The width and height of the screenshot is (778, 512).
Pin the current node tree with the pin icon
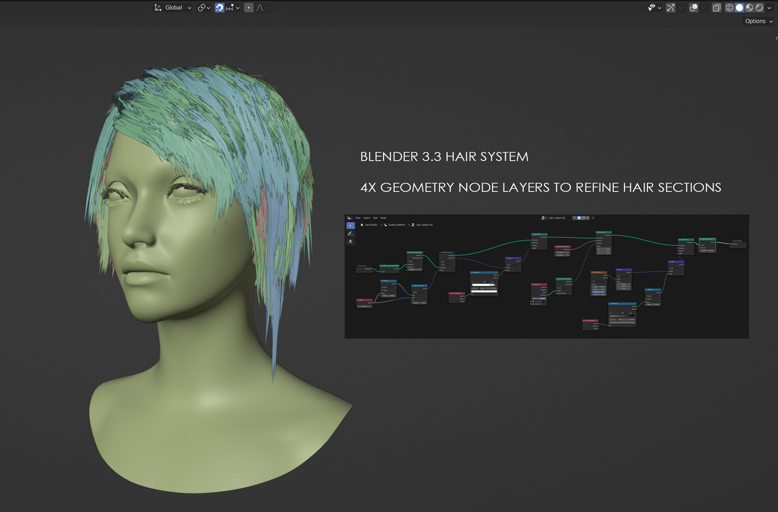[593, 218]
